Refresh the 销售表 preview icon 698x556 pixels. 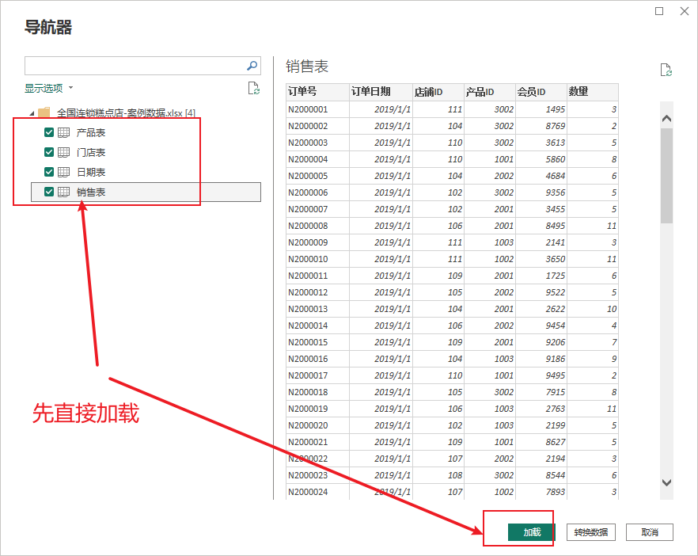[666, 70]
